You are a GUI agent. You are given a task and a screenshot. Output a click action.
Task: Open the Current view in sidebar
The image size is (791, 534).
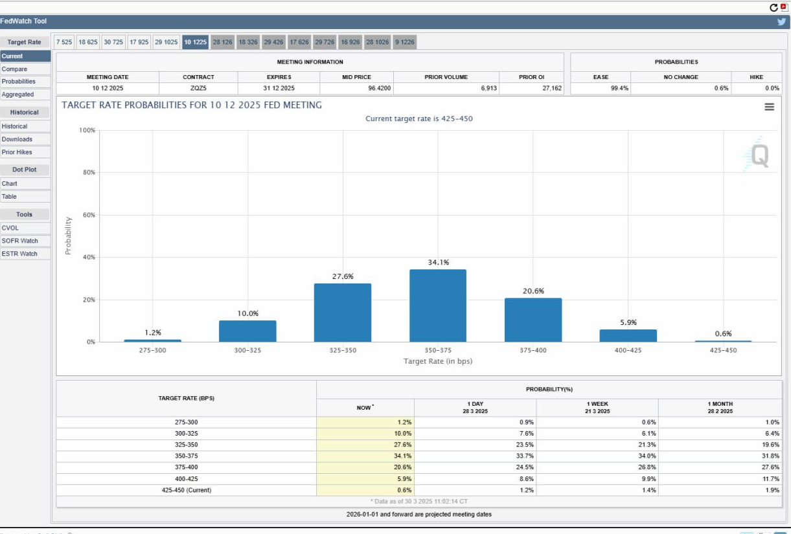coord(25,56)
